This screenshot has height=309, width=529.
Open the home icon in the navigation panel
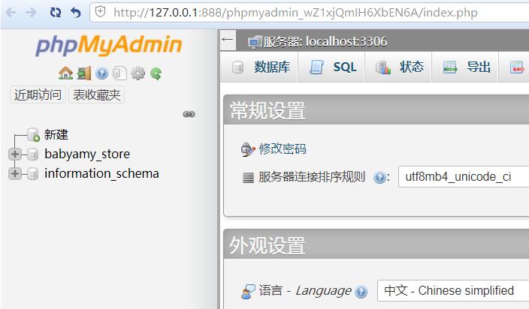click(x=65, y=73)
